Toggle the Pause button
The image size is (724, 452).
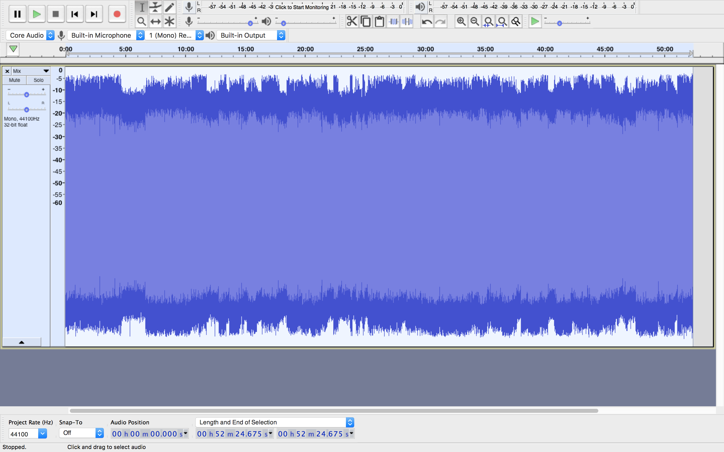[17, 14]
